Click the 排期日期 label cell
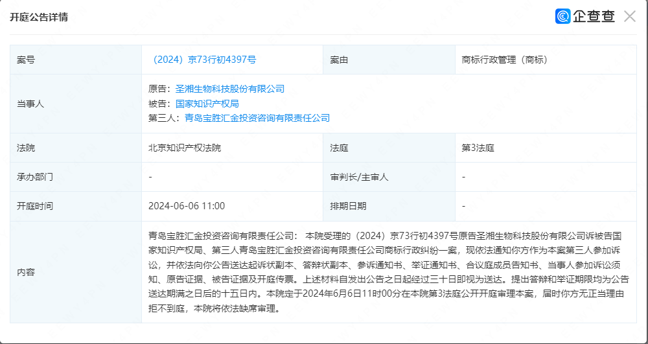This screenshot has height=344, width=648. [389, 206]
